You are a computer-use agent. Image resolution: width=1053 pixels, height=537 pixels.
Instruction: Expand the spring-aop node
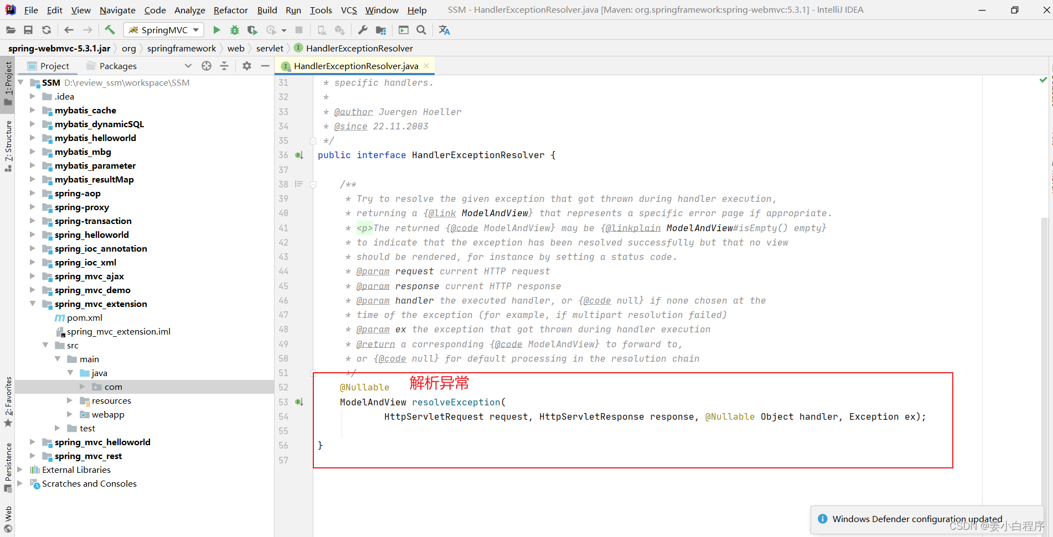click(x=33, y=193)
